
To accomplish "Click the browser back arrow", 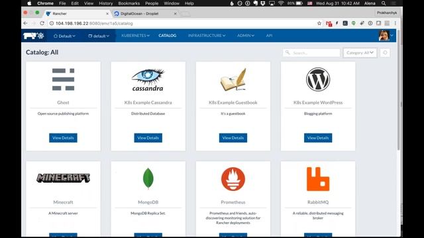I will 25,24.
